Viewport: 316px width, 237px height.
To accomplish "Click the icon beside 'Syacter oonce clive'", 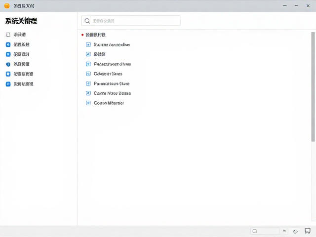I will (x=88, y=44).
